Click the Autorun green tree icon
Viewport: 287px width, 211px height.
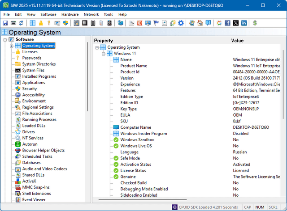click(x=18, y=144)
